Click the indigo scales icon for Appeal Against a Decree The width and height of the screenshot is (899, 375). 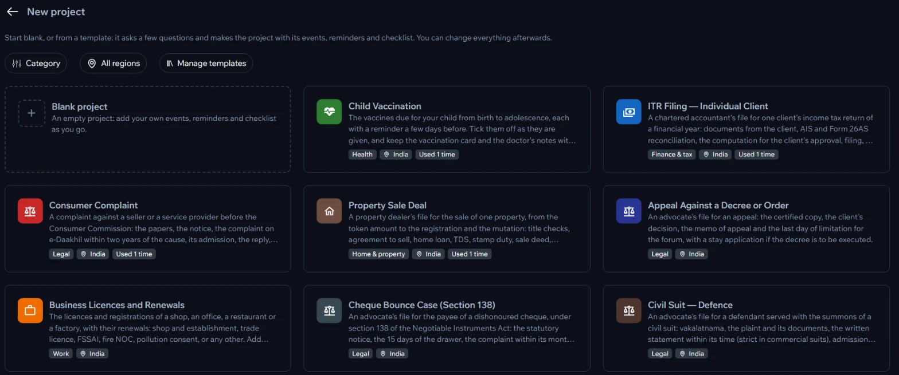click(628, 211)
